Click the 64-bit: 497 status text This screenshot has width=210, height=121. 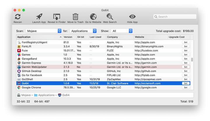tap(42, 102)
